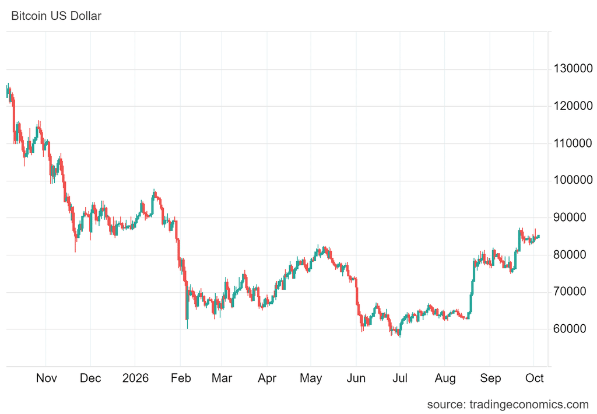Screen dimensions: 597x414
Task: Select the Jul label on the time axis
Action: pos(400,378)
